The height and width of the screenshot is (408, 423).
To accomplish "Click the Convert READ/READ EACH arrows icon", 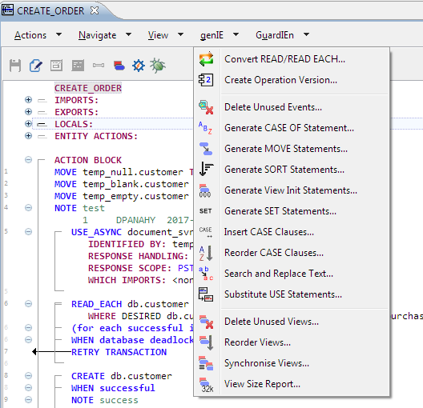I will [206, 59].
